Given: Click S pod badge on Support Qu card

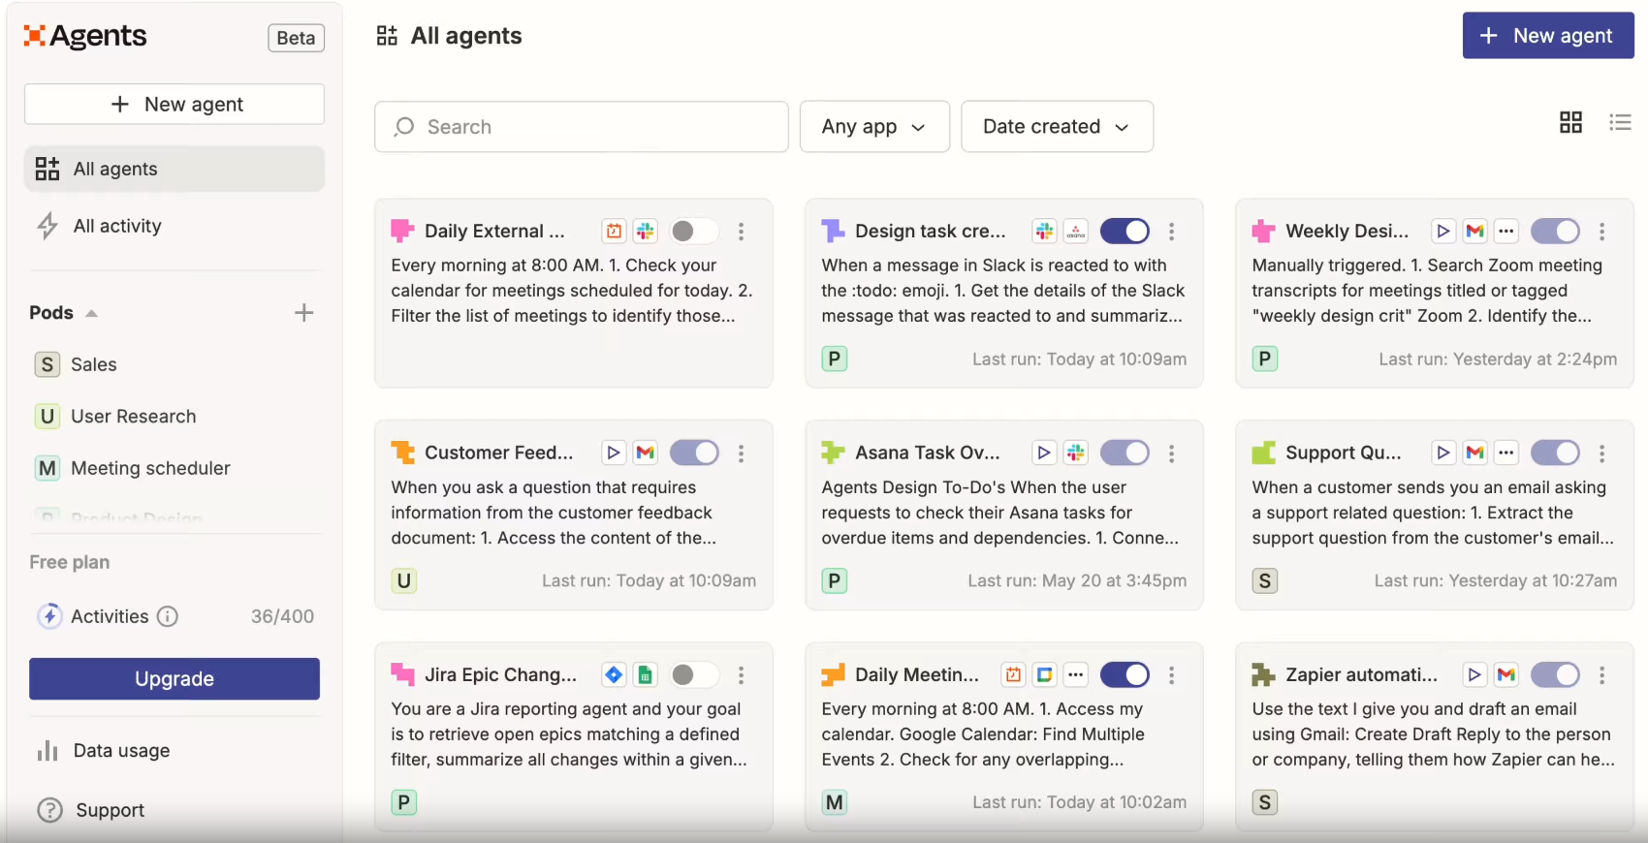Looking at the screenshot, I should [x=1265, y=580].
